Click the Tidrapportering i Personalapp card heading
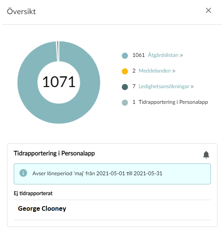The image size is (223, 247). click(x=54, y=153)
